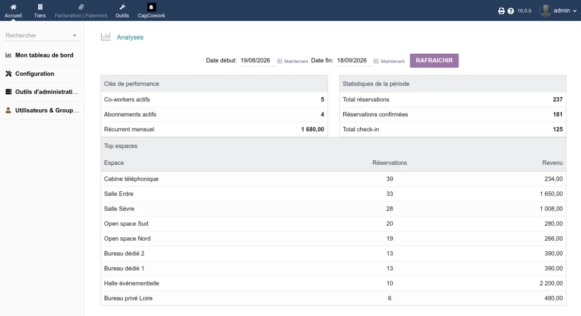Select the Bureau dédié 2 row
581x316 pixels.
(x=333, y=254)
